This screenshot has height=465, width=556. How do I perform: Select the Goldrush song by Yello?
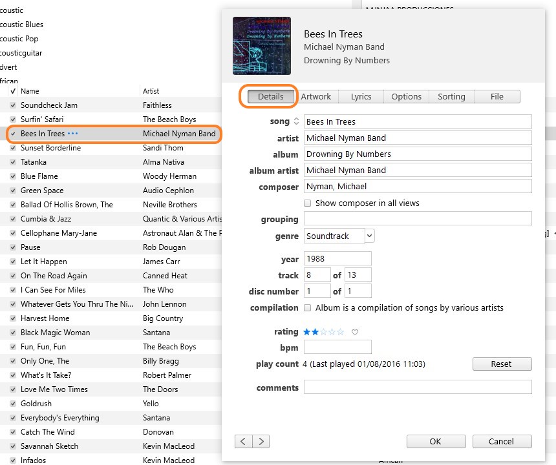pos(111,404)
